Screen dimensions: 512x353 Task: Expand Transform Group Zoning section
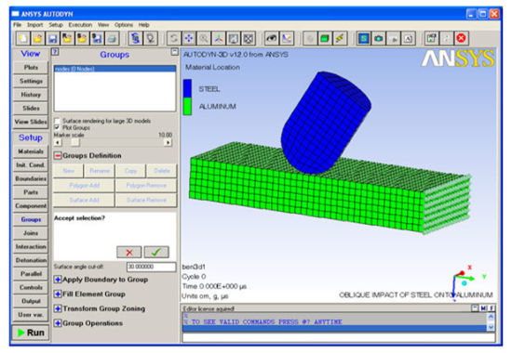coord(58,308)
